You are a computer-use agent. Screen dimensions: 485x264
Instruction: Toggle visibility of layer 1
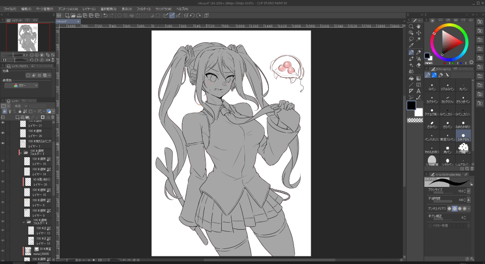(x=3, y=144)
